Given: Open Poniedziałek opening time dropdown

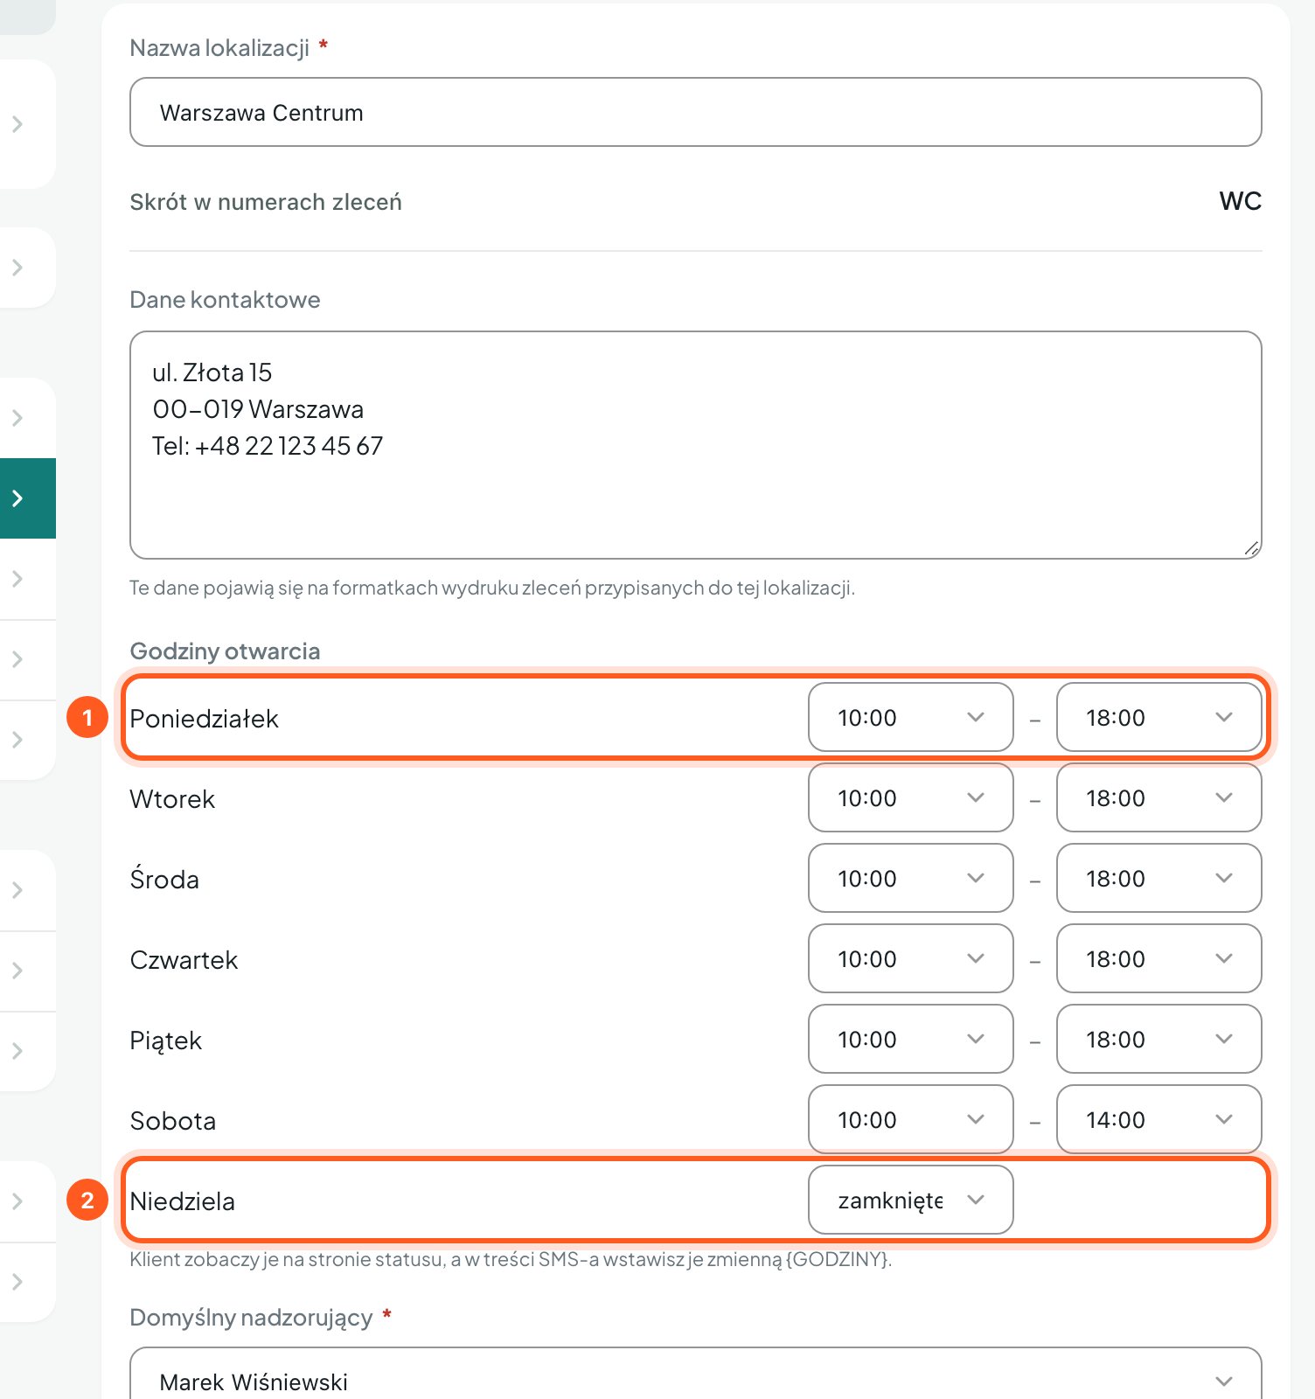Looking at the screenshot, I should (910, 717).
